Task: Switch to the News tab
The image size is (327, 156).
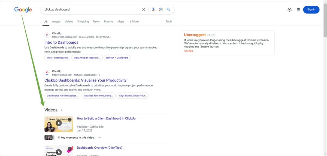Action: [x=96, y=21]
